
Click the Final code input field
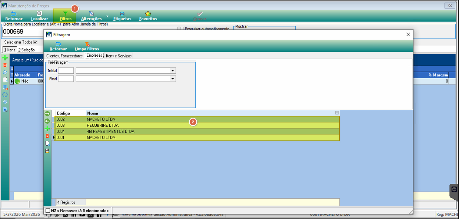[x=66, y=79]
